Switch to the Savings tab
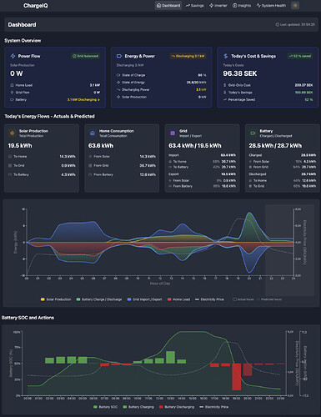The height and width of the screenshot is (417, 321). 195,5
